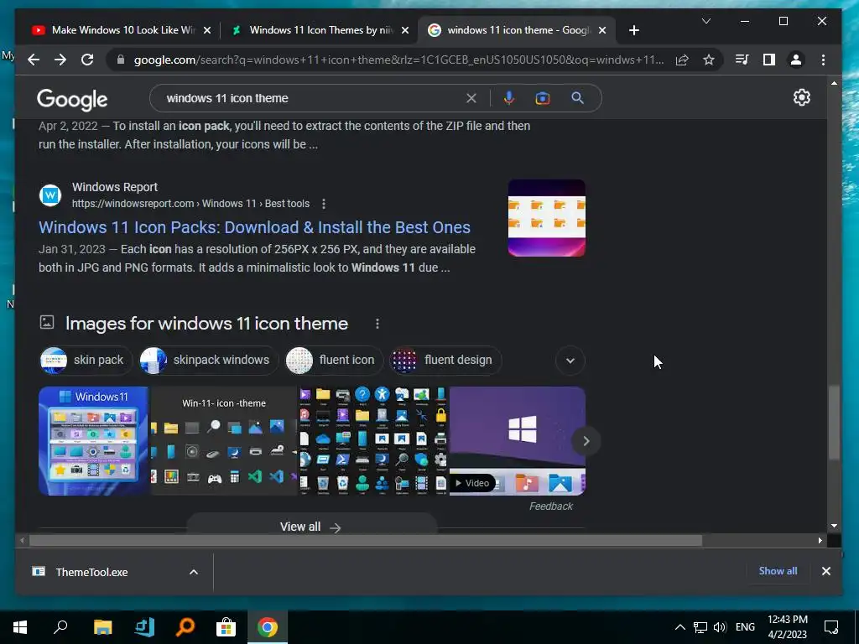
Task: Close the Google search tab
Action: [x=602, y=31]
